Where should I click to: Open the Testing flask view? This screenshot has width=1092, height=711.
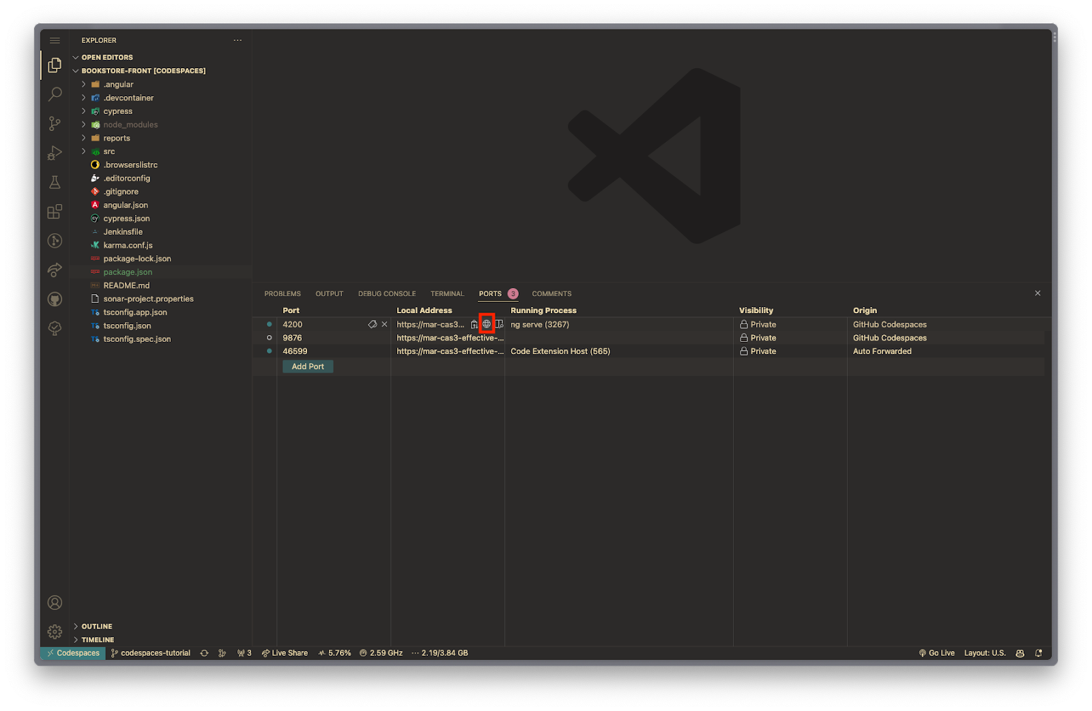click(x=55, y=182)
